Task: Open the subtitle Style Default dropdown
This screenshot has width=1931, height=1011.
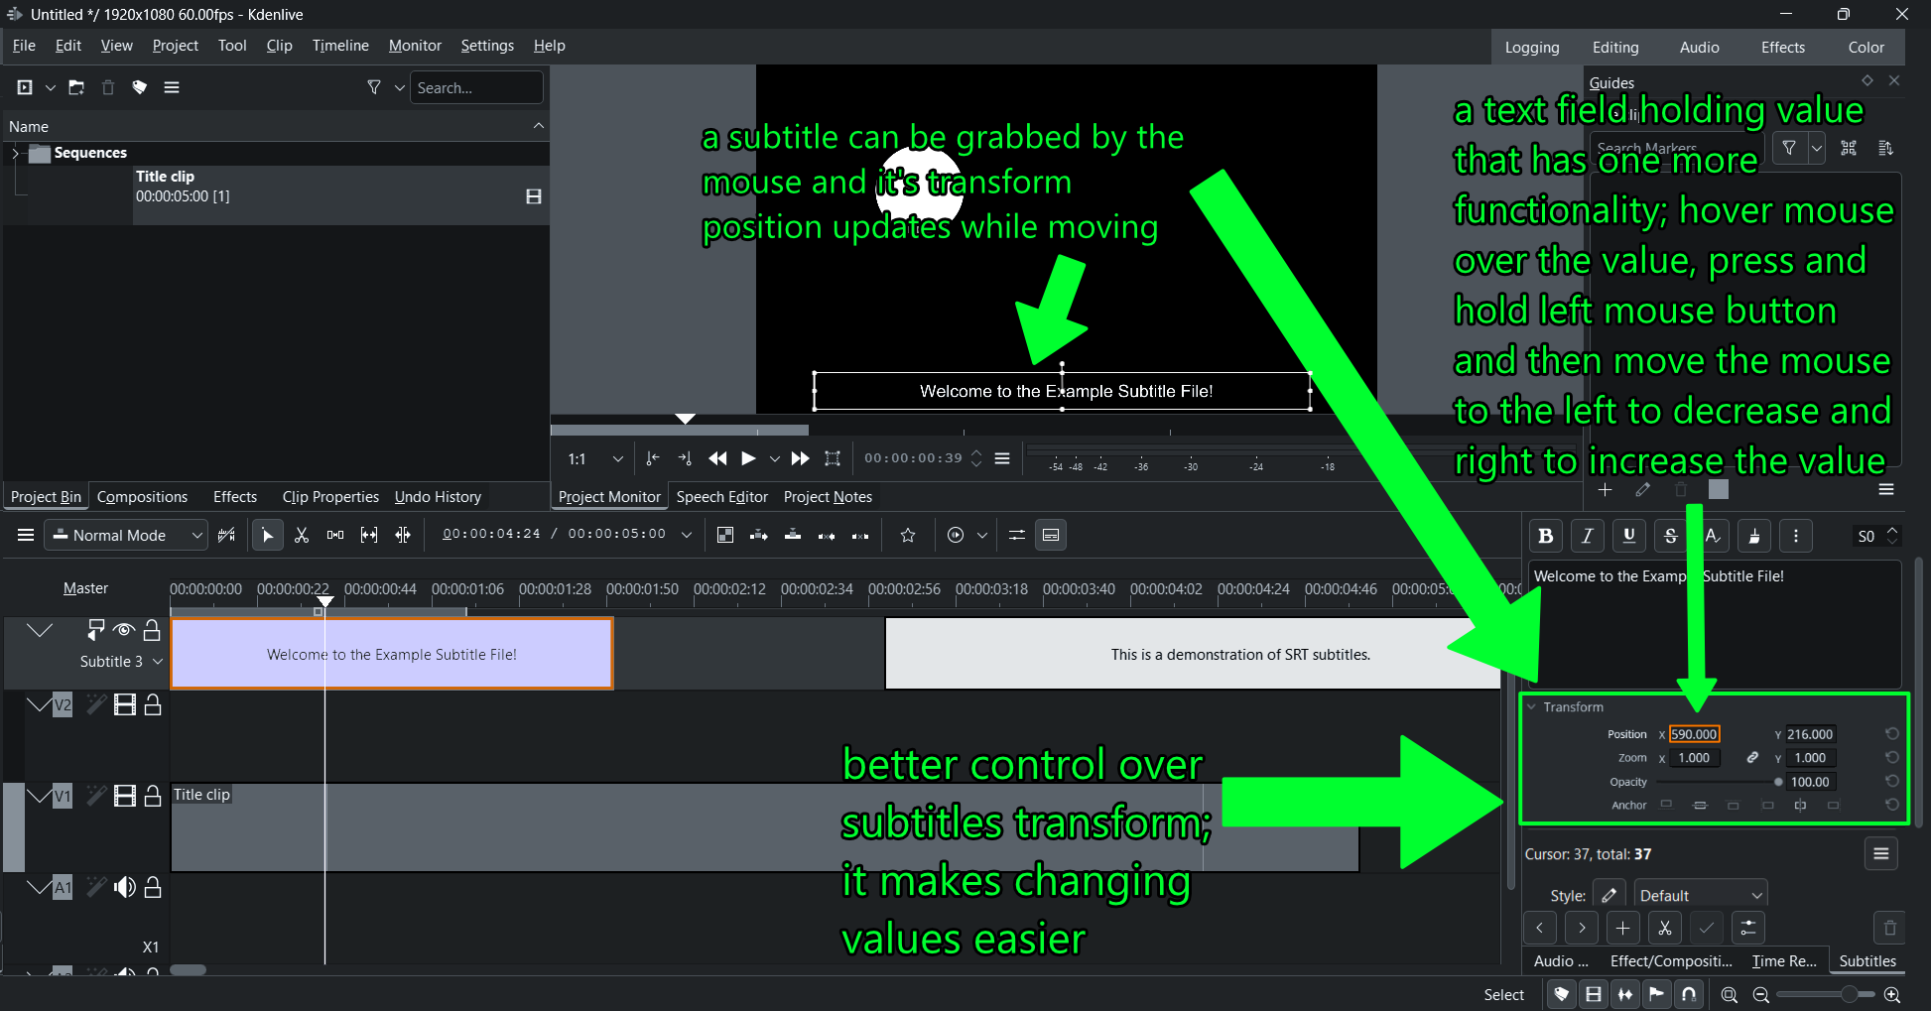Action: pos(1700,896)
